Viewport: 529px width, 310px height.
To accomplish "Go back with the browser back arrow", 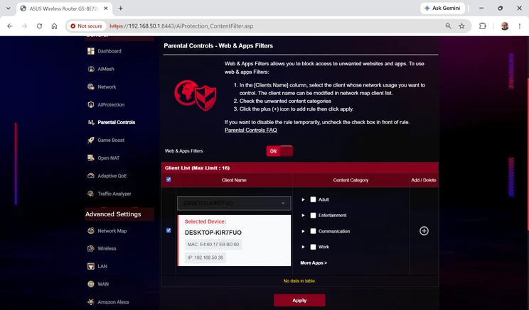I will [10, 26].
